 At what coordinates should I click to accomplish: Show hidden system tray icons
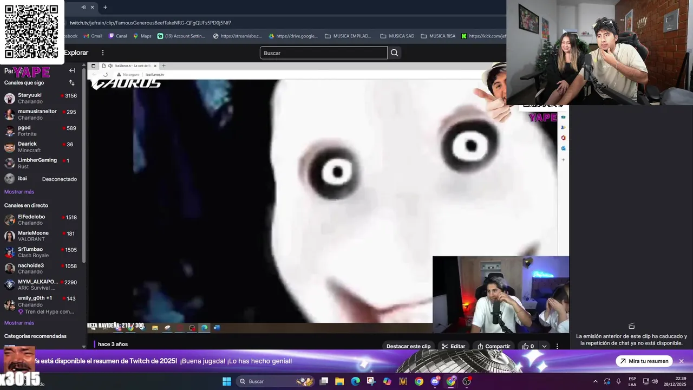[596, 381]
